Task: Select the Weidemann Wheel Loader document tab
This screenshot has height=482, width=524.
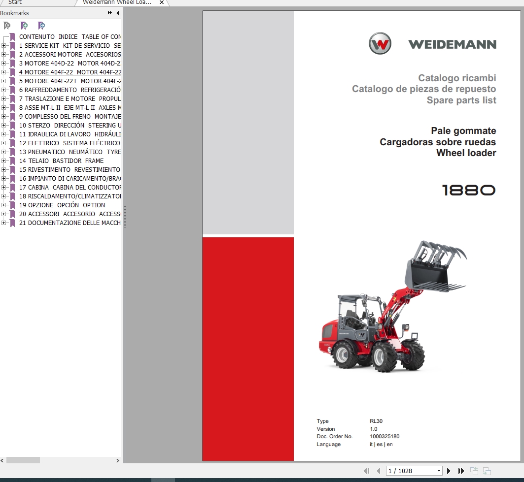Action: (x=117, y=2)
